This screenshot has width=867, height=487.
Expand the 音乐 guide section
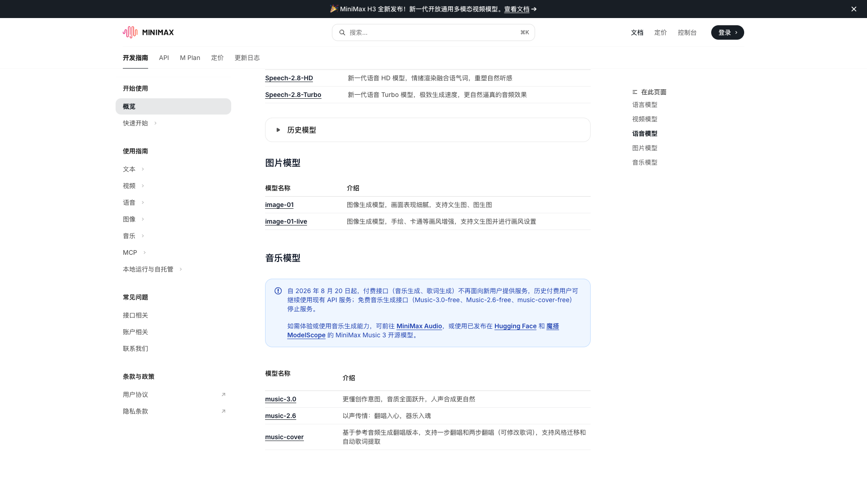(x=143, y=236)
